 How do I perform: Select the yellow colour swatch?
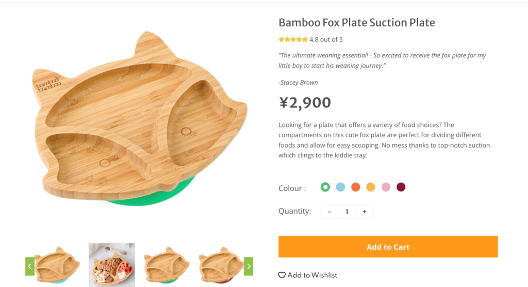[x=370, y=187]
